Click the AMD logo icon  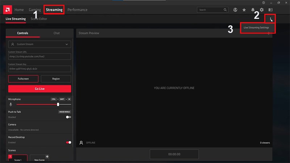point(8,10)
